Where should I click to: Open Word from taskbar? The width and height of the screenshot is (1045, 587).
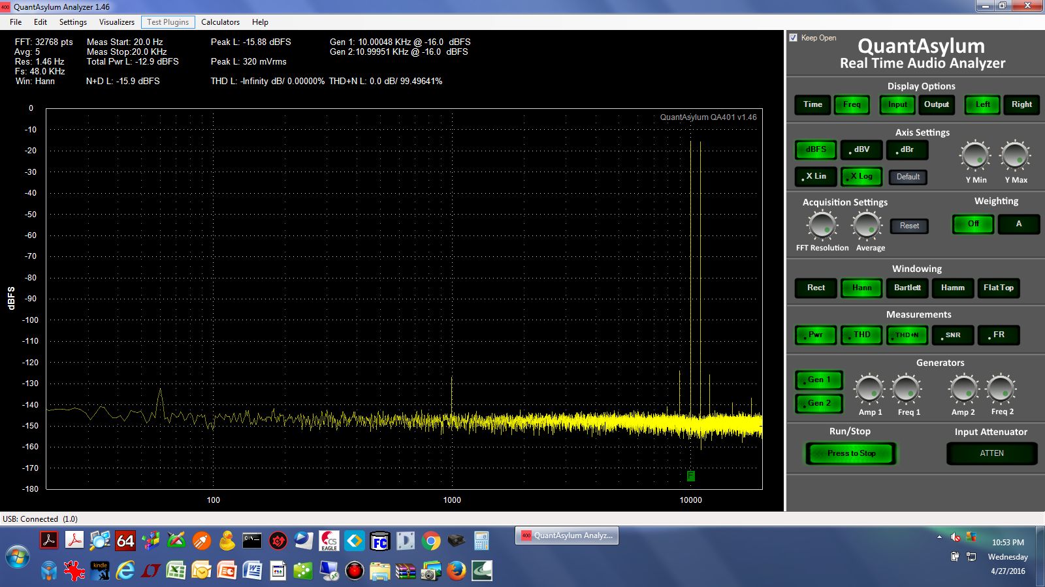tap(252, 571)
